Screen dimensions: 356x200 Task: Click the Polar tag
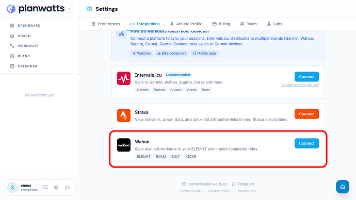click(x=206, y=90)
